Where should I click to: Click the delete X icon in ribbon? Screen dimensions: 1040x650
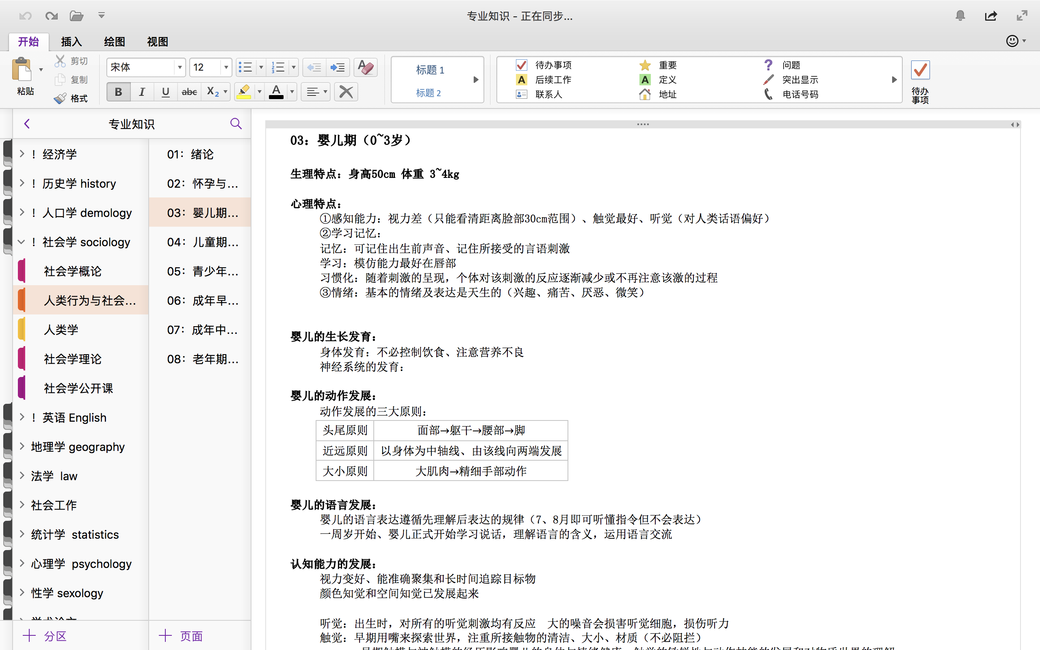[x=346, y=92]
